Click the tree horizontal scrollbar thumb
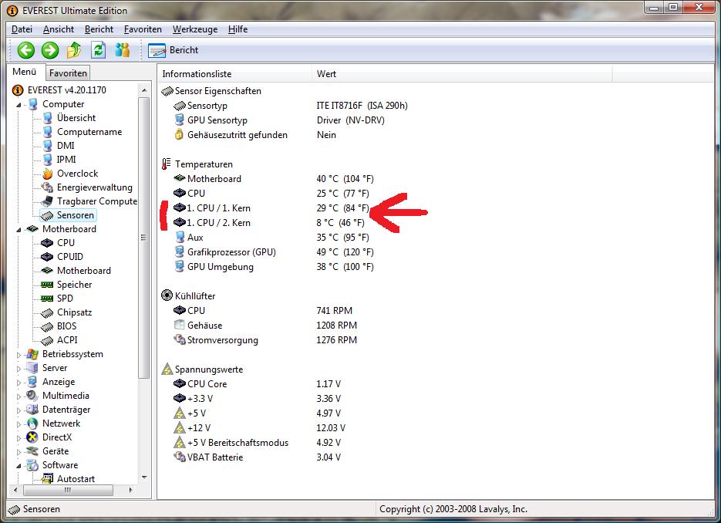The image size is (721, 523). [67, 490]
